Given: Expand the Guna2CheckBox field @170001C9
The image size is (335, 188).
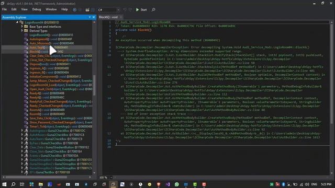Looking at the screenshot, I should 22,139.
